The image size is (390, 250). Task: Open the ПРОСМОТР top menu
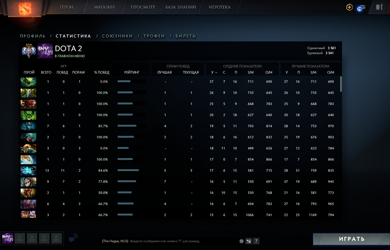click(143, 7)
